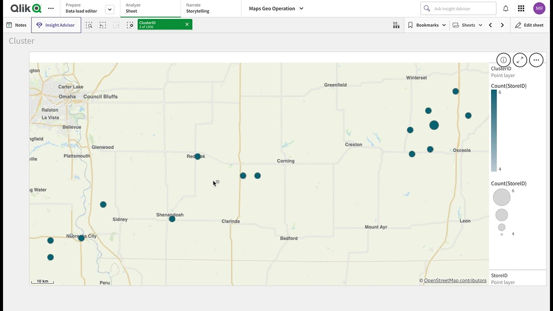Click the Cluster sheet title
This screenshot has width=553, height=311.
[x=22, y=41]
